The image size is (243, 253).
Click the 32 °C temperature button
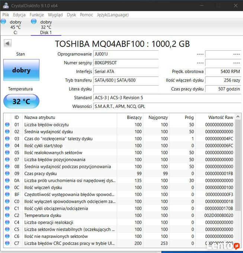click(x=21, y=101)
